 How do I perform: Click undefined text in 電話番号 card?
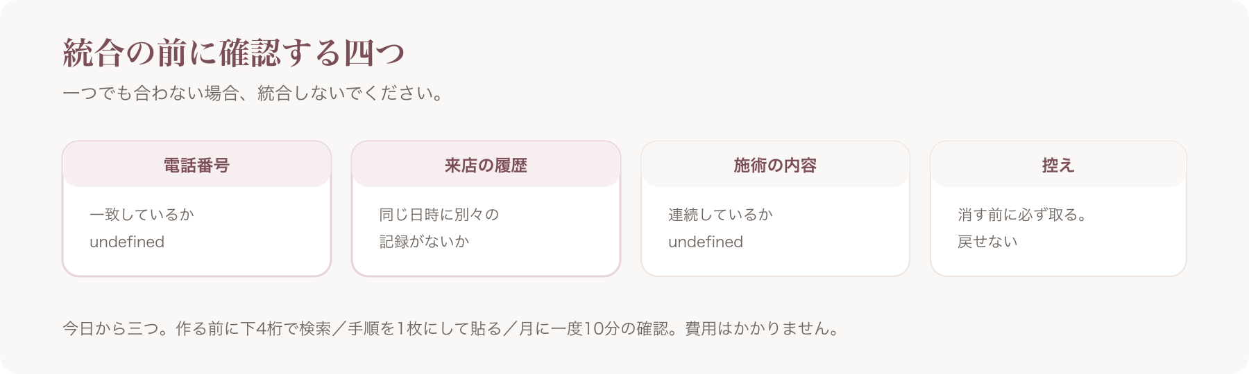[x=127, y=242]
